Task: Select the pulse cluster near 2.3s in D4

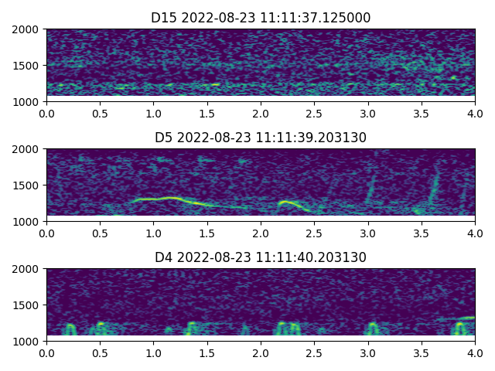Action: 288,327
